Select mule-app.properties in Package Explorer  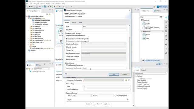point(41,22)
